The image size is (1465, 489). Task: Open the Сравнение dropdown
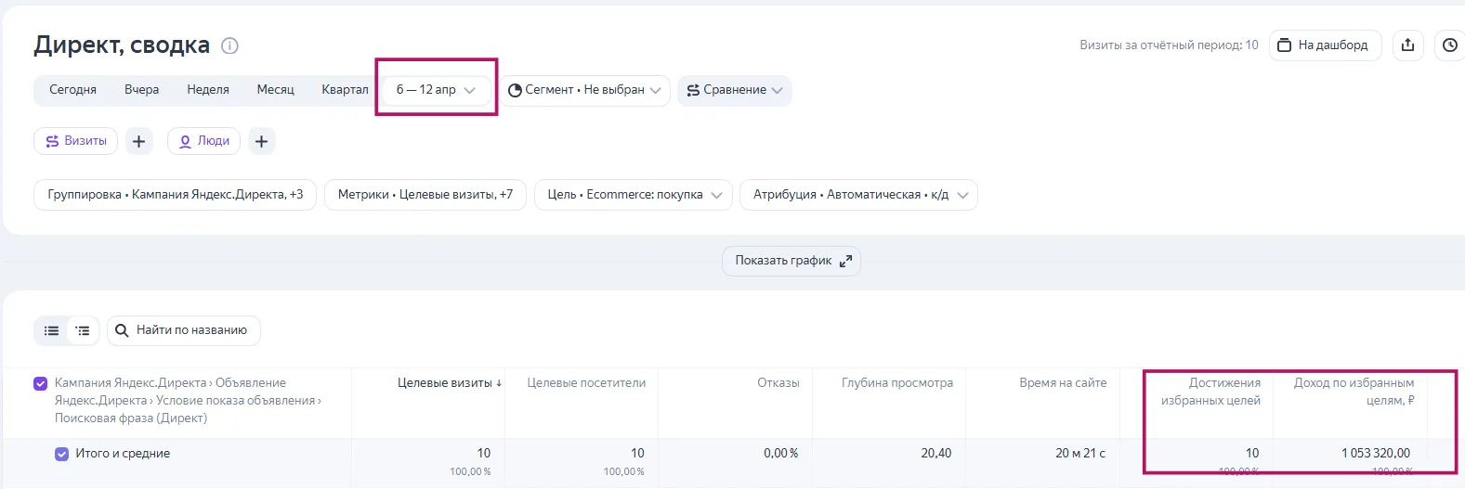[x=734, y=90]
